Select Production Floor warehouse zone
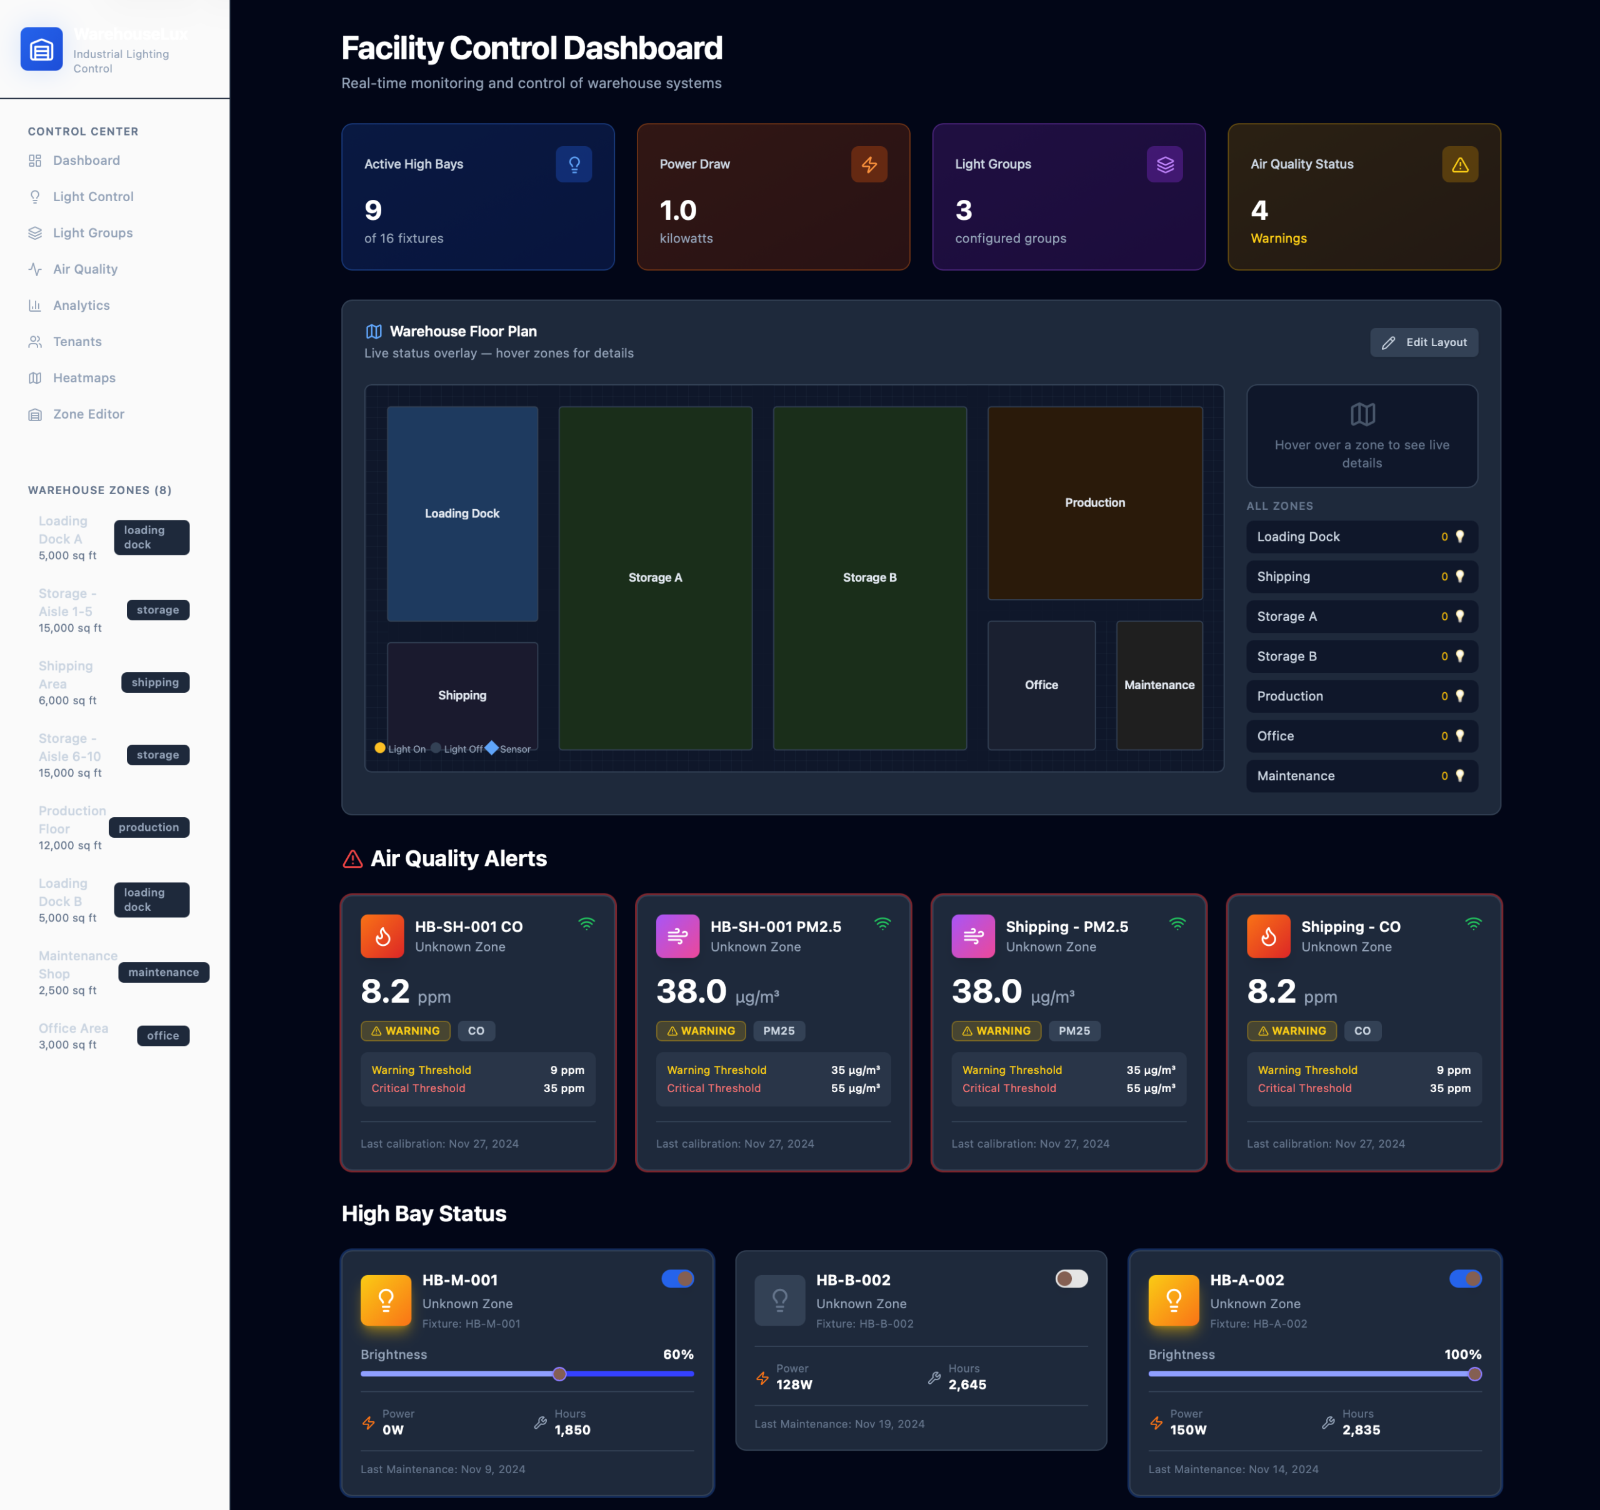1600x1510 pixels. click(x=114, y=827)
